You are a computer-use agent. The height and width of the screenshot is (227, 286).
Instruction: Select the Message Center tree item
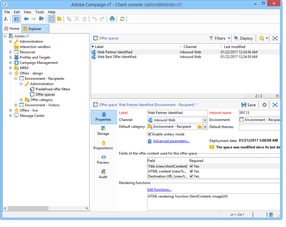(x=32, y=116)
